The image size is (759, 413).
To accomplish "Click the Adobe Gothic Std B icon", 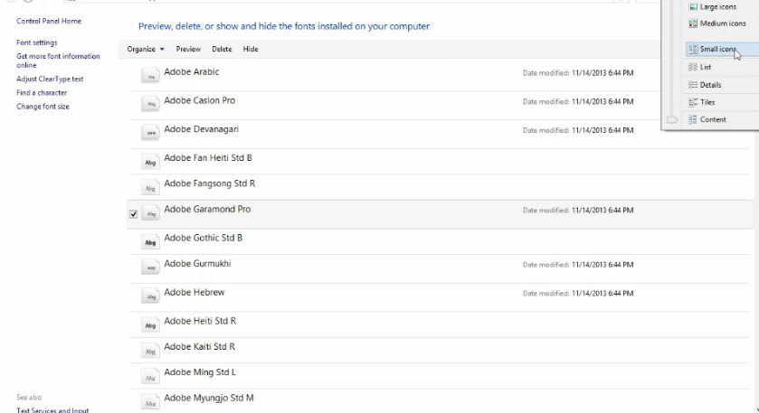I will (151, 242).
